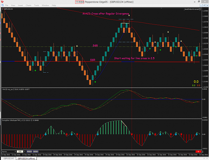
Task: Click the small green 0.0 value
Action: click(194, 85)
